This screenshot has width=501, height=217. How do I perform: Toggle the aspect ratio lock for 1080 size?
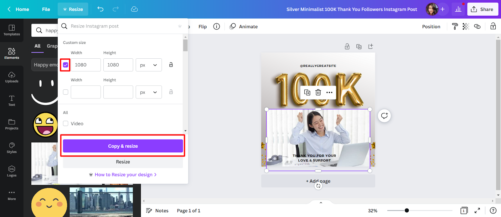click(171, 65)
